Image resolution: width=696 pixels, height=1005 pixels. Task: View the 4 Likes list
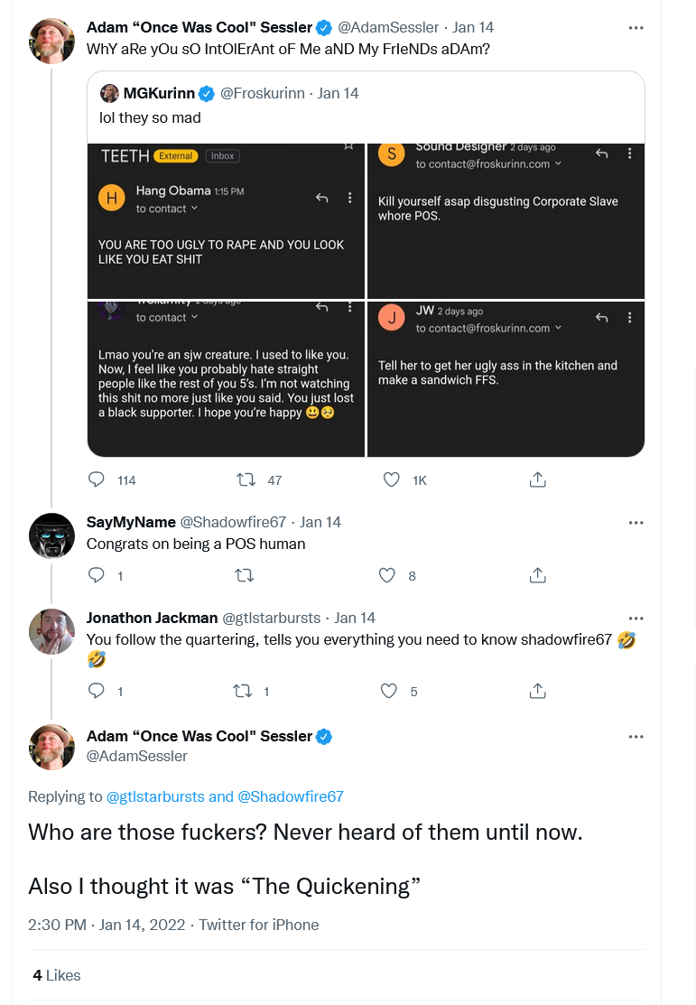point(56,975)
